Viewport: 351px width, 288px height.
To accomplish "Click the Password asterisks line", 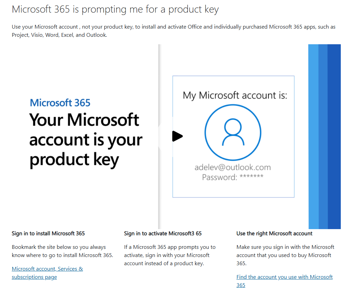I will pos(233,177).
